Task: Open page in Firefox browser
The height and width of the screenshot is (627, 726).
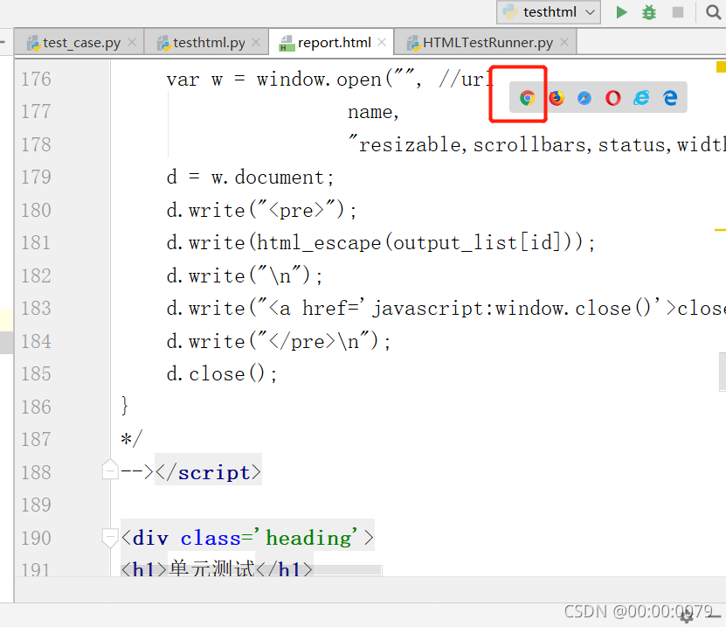Action: point(556,98)
